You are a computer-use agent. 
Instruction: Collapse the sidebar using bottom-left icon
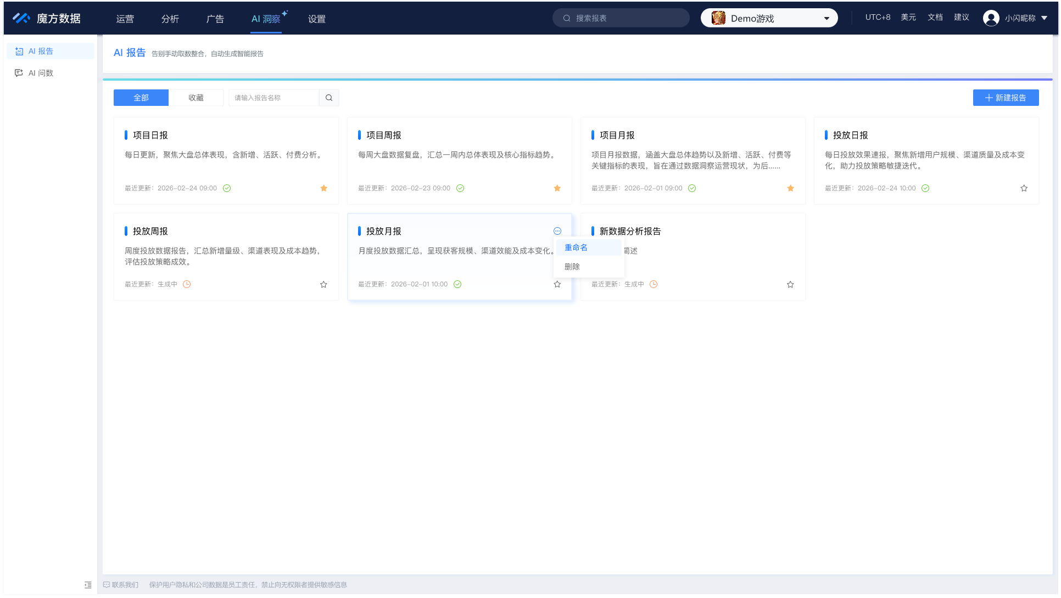(88, 585)
